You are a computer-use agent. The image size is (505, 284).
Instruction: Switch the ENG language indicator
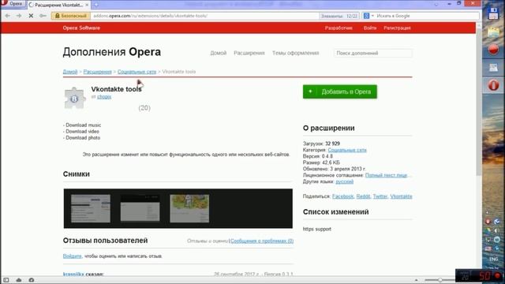493,259
